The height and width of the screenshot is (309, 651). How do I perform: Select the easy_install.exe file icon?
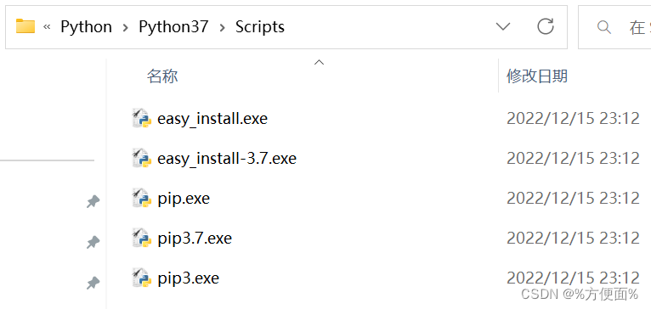click(141, 118)
